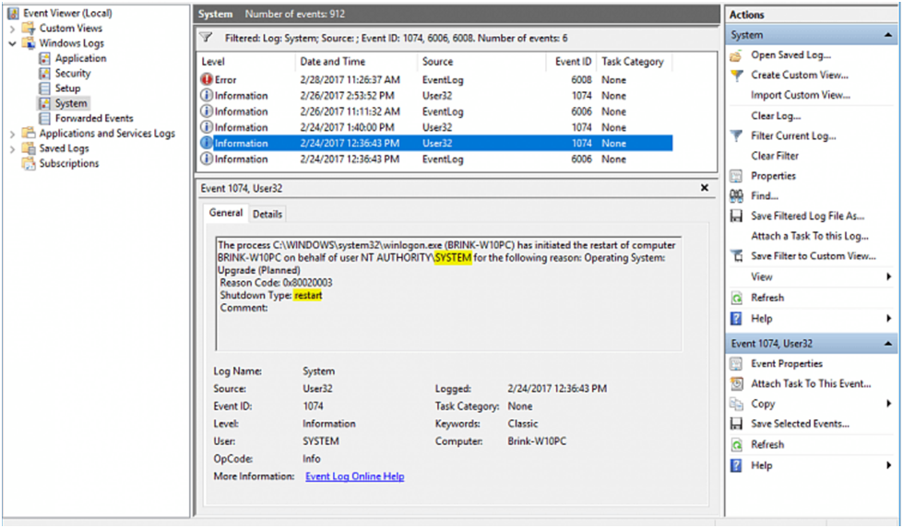The width and height of the screenshot is (903, 528).
Task: Select EventLog 6006 row dated 2/24/2017 12:36:43 PM
Action: click(x=435, y=159)
